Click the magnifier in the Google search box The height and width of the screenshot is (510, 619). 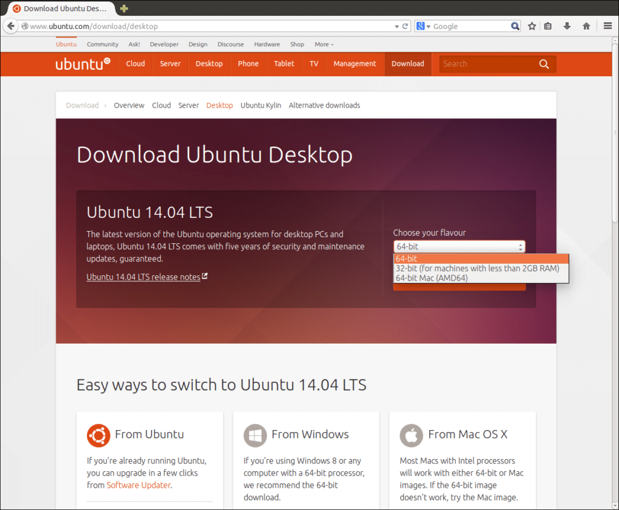[515, 26]
